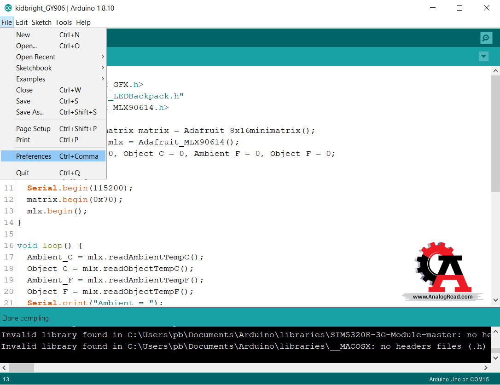The height and width of the screenshot is (385, 500).
Task: Maximize the Arduino window
Action: 459,8
